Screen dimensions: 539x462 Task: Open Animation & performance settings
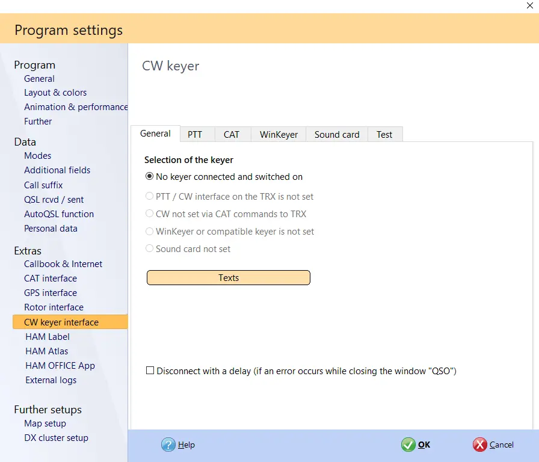tap(76, 107)
